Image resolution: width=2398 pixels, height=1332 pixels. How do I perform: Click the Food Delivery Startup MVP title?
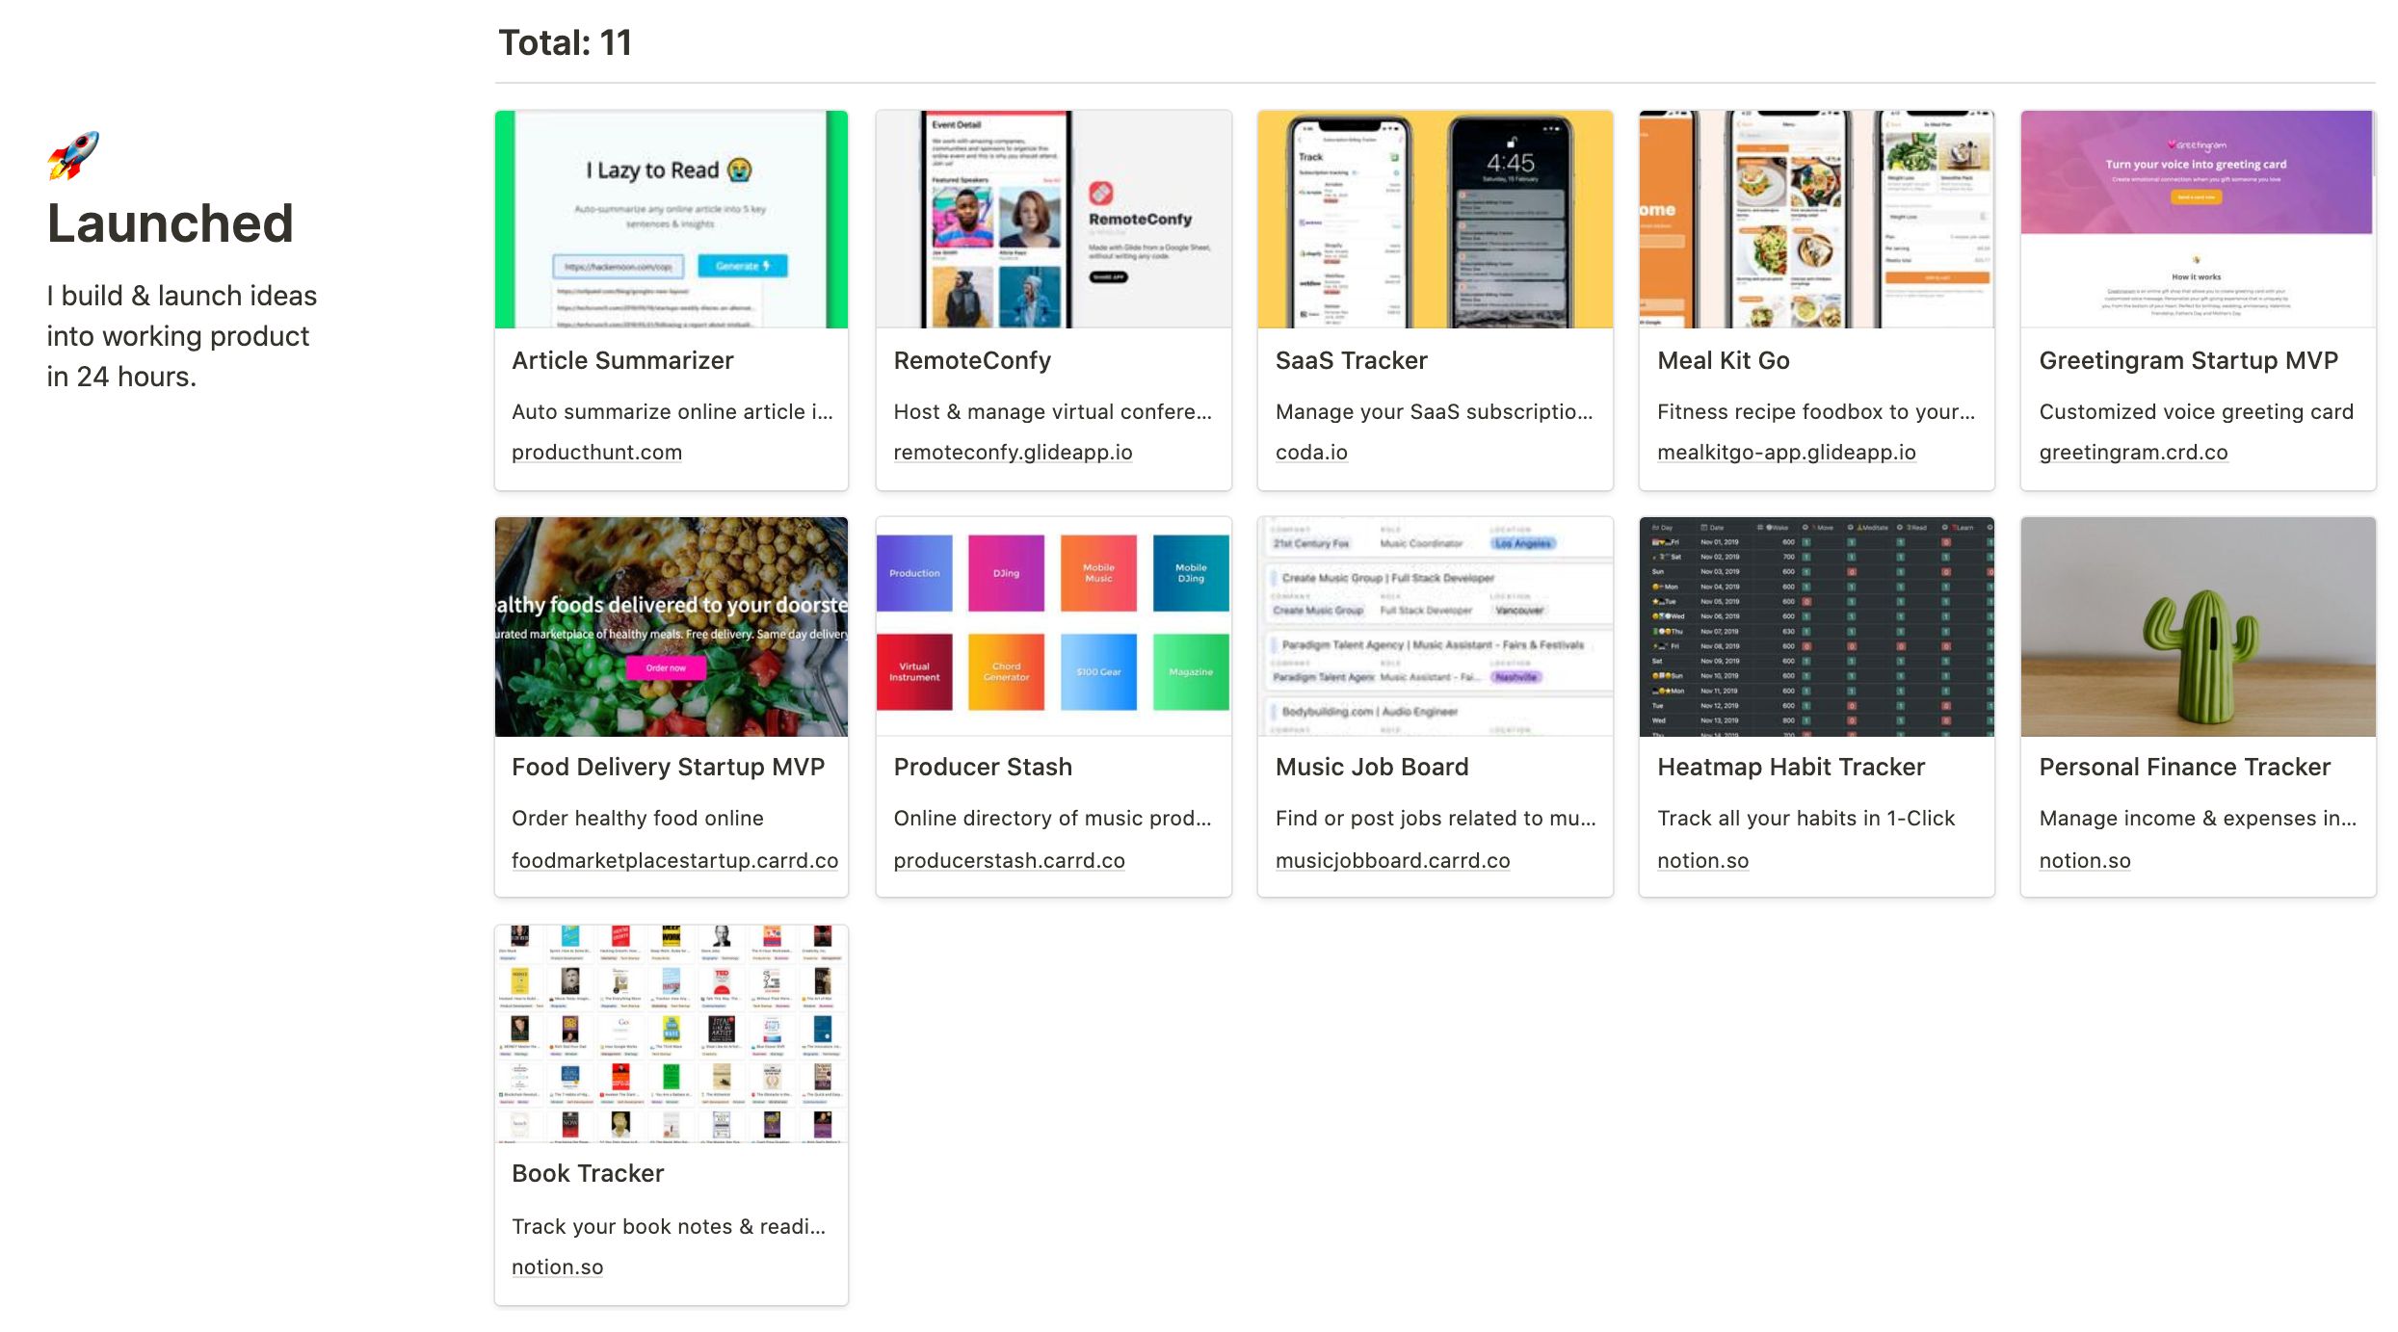[x=668, y=767]
